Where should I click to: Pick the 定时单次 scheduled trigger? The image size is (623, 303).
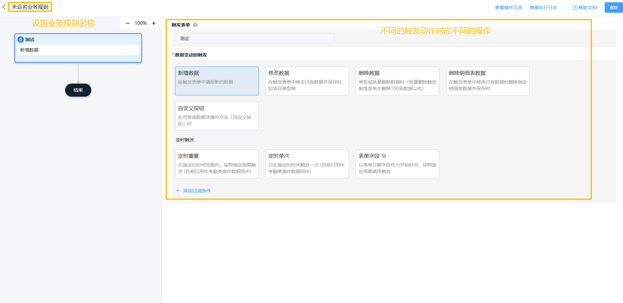point(307,164)
